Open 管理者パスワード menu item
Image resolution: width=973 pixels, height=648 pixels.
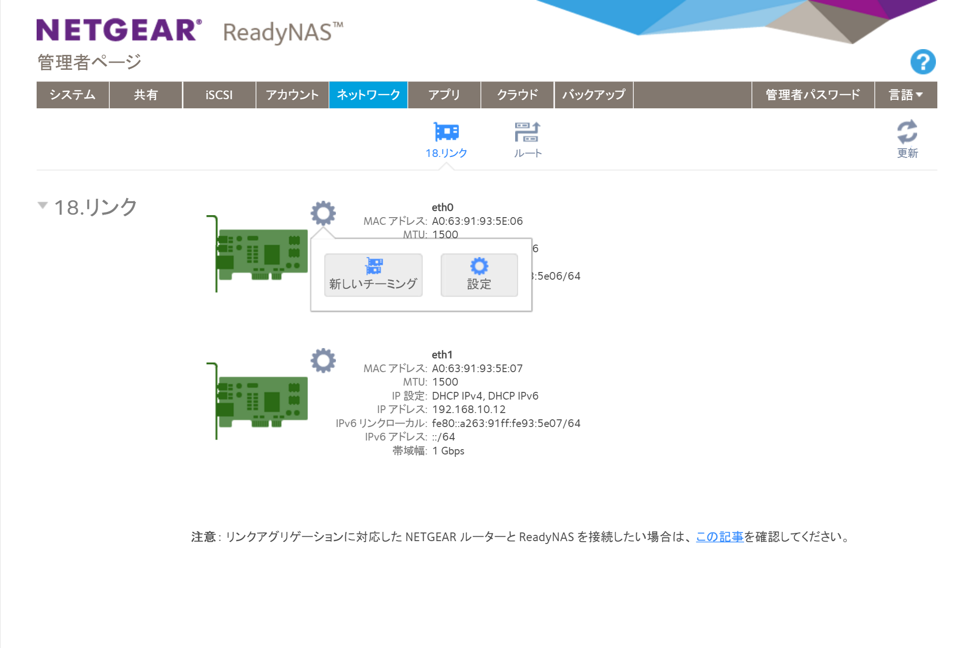[813, 95]
